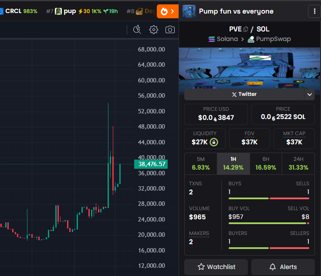Click the buy vol versus sell vol bar
This screenshot has width=321, height=276.
[269, 223]
